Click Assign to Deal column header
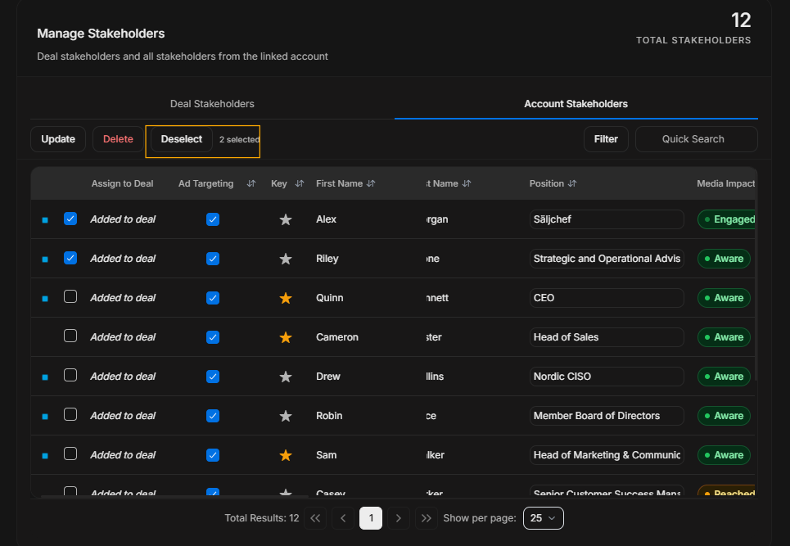 click(x=123, y=184)
